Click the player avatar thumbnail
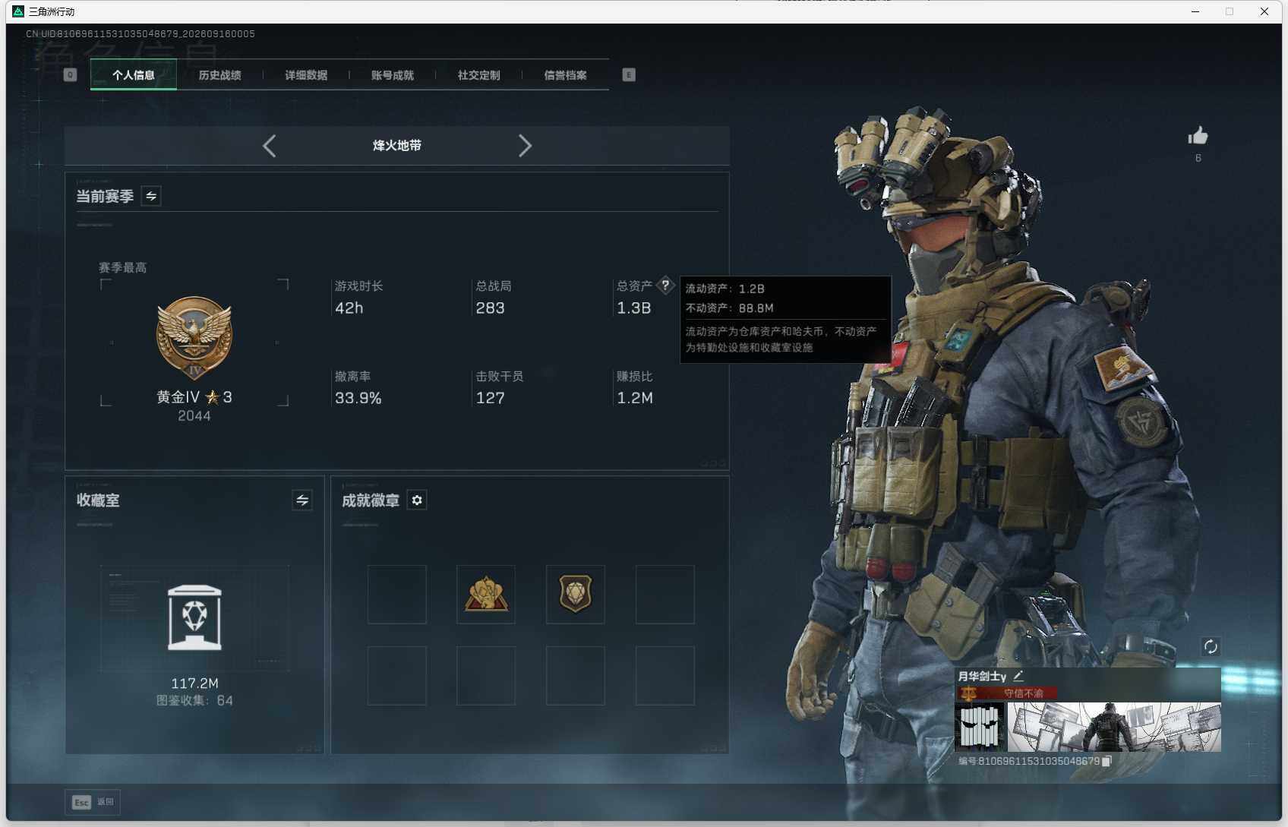Viewport: 1288px width, 827px height. pos(980,727)
